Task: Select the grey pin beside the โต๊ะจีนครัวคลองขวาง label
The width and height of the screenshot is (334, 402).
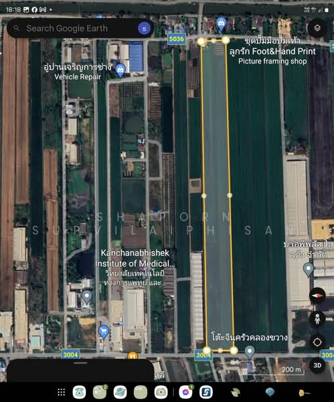Action: 250,352
